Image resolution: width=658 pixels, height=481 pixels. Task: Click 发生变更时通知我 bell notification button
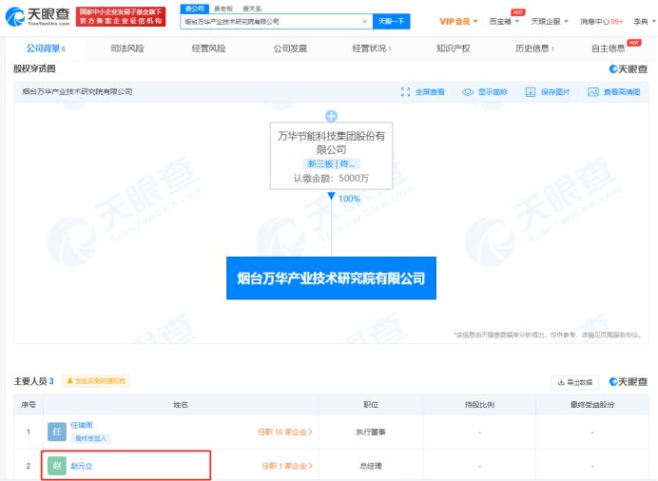[96, 381]
